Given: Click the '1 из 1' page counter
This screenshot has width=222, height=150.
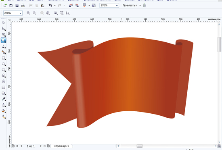Looking at the screenshot, I should click(31, 146).
